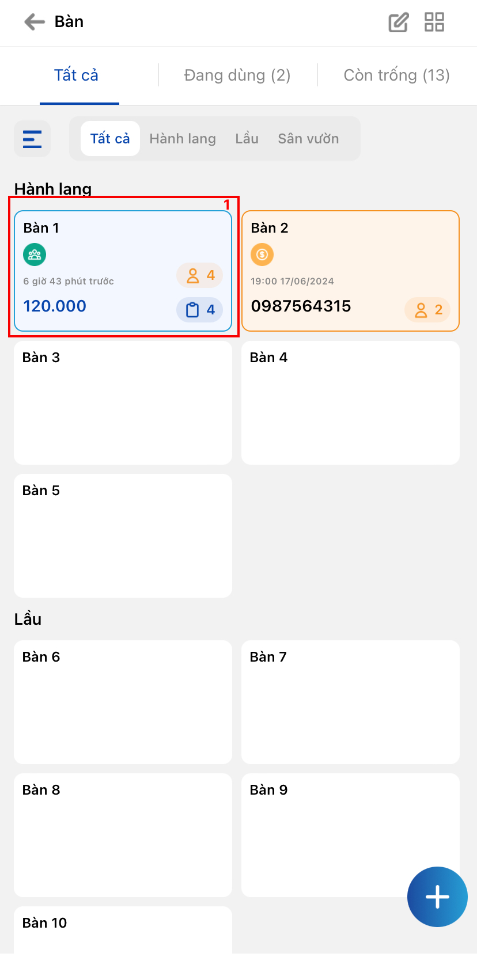
Task: Filter tables by Lầu area
Action: click(247, 139)
